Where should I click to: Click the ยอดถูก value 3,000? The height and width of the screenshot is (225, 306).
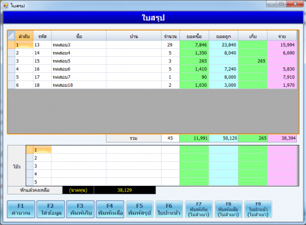tap(223, 85)
